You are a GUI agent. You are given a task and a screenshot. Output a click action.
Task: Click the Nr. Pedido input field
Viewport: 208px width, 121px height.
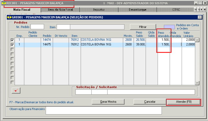pyautogui.click(x=37, y=27)
